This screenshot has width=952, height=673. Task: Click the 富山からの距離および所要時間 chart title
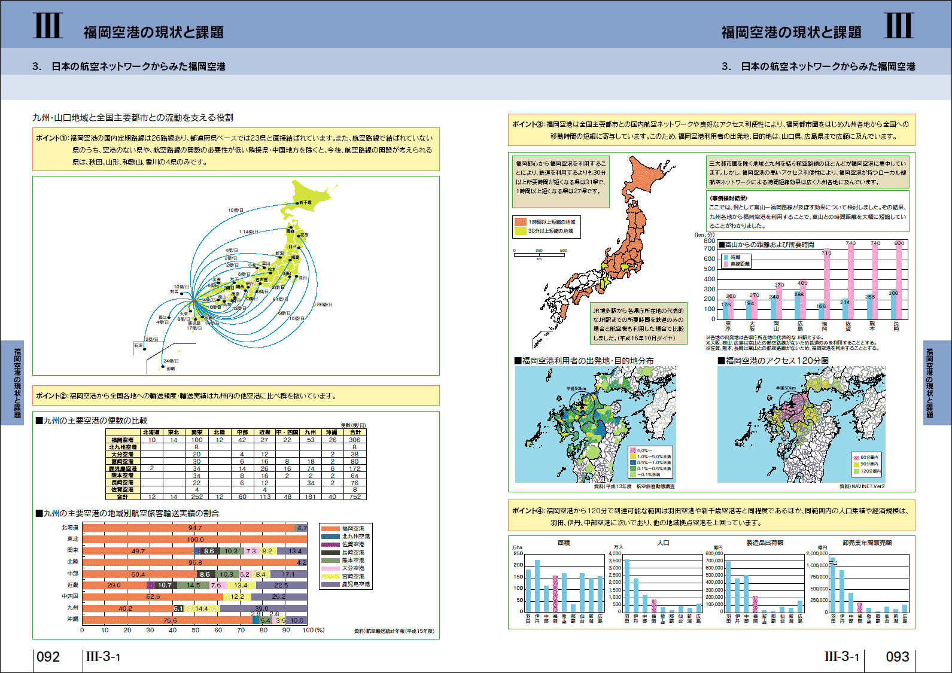click(x=767, y=245)
